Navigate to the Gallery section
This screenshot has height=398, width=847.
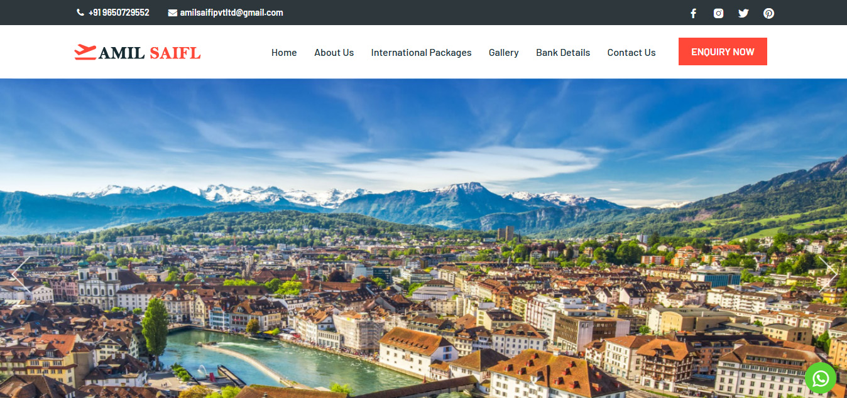tap(503, 53)
